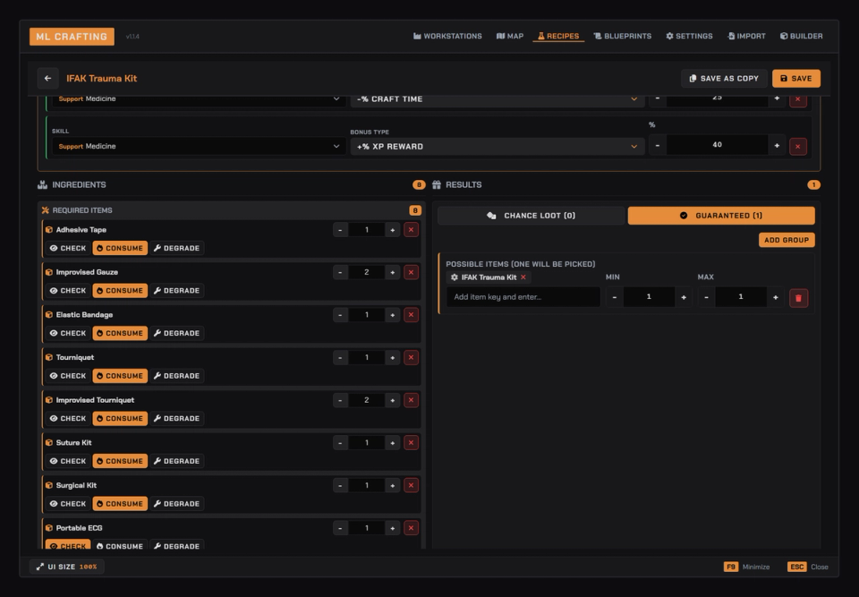The image size is (859, 597).
Task: Open the Blueprints tab
Action: coord(623,36)
